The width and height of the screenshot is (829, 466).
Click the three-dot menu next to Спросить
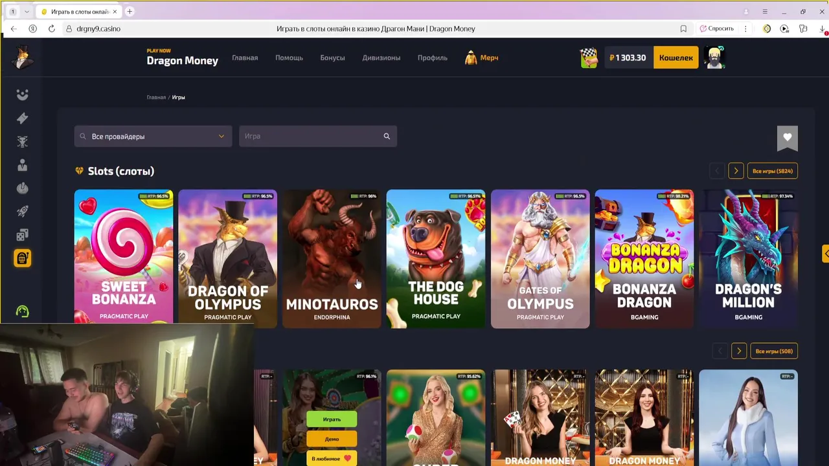click(x=745, y=28)
